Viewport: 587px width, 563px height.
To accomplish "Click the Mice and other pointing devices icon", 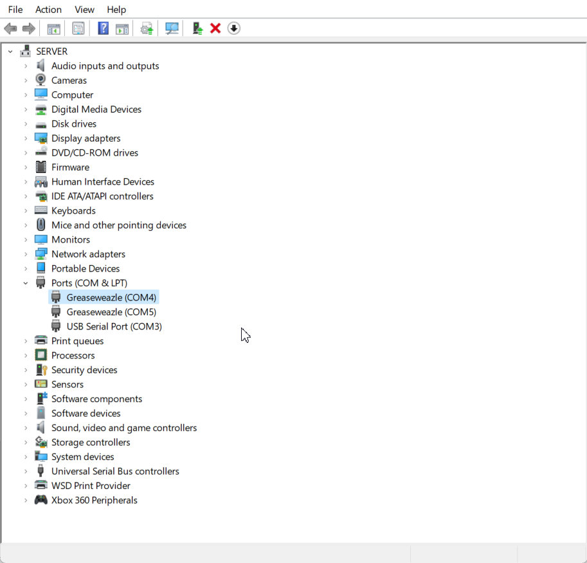I will pos(41,225).
